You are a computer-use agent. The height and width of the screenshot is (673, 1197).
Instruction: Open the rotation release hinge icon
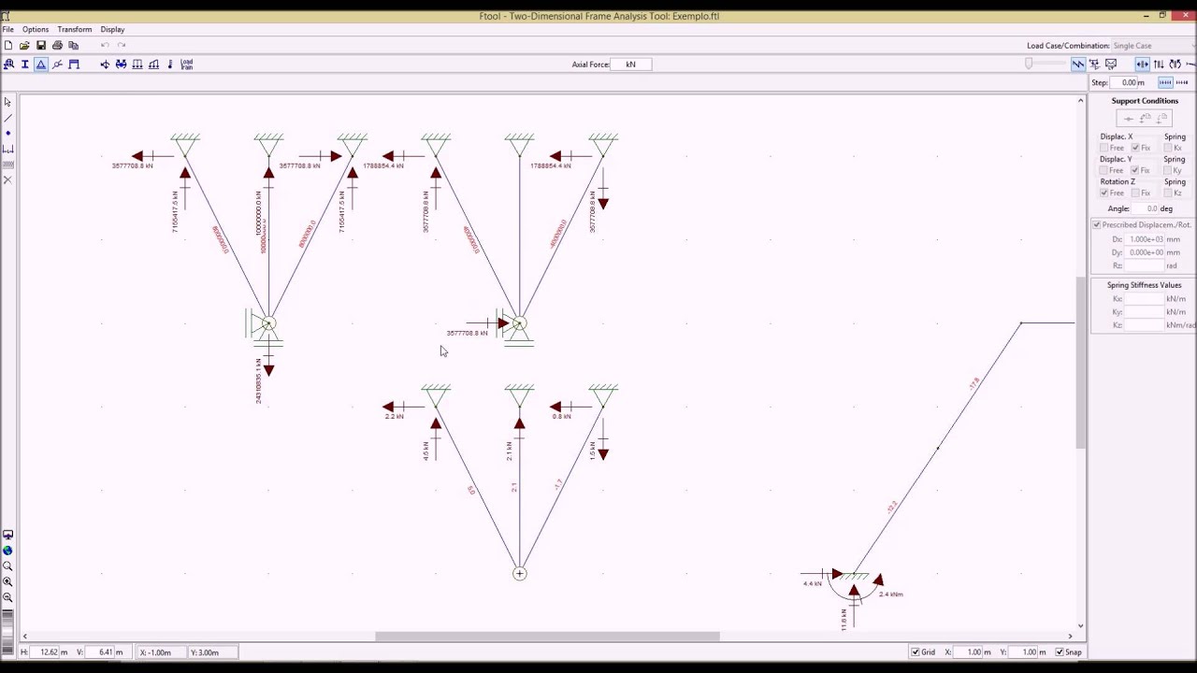tap(57, 64)
